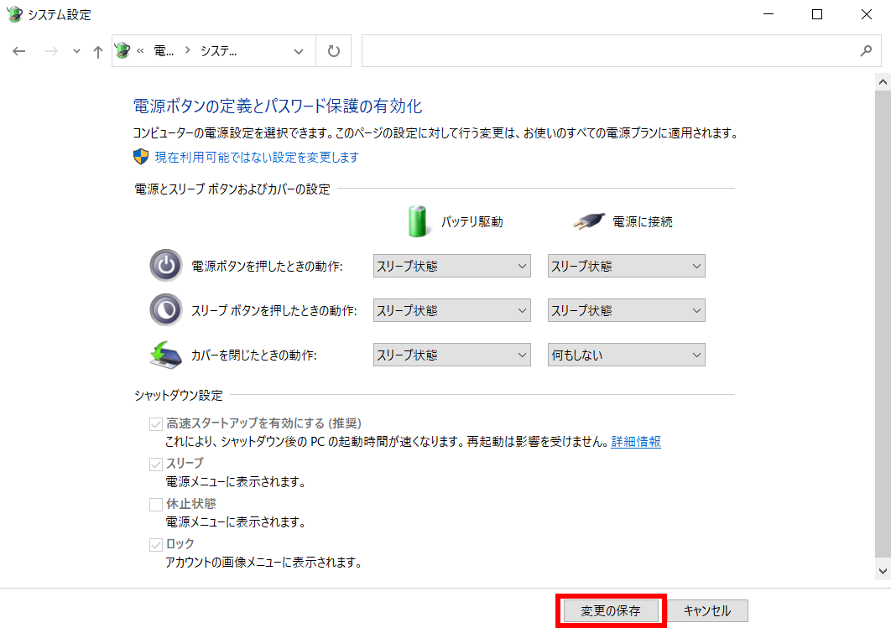Click the バッテリ駆動 column heading

point(472,222)
